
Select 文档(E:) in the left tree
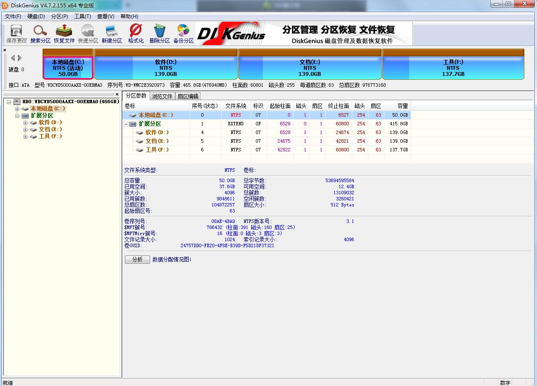pyautogui.click(x=50, y=130)
